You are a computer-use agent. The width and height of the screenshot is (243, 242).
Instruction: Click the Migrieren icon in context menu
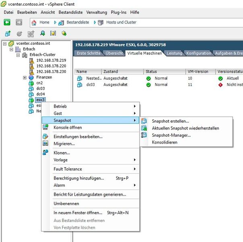pyautogui.click(x=45, y=143)
